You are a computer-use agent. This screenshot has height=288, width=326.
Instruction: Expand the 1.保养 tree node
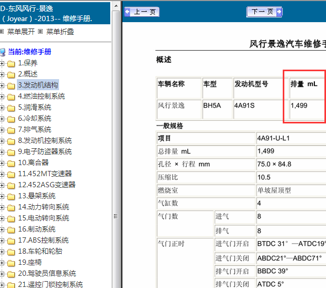(2, 63)
